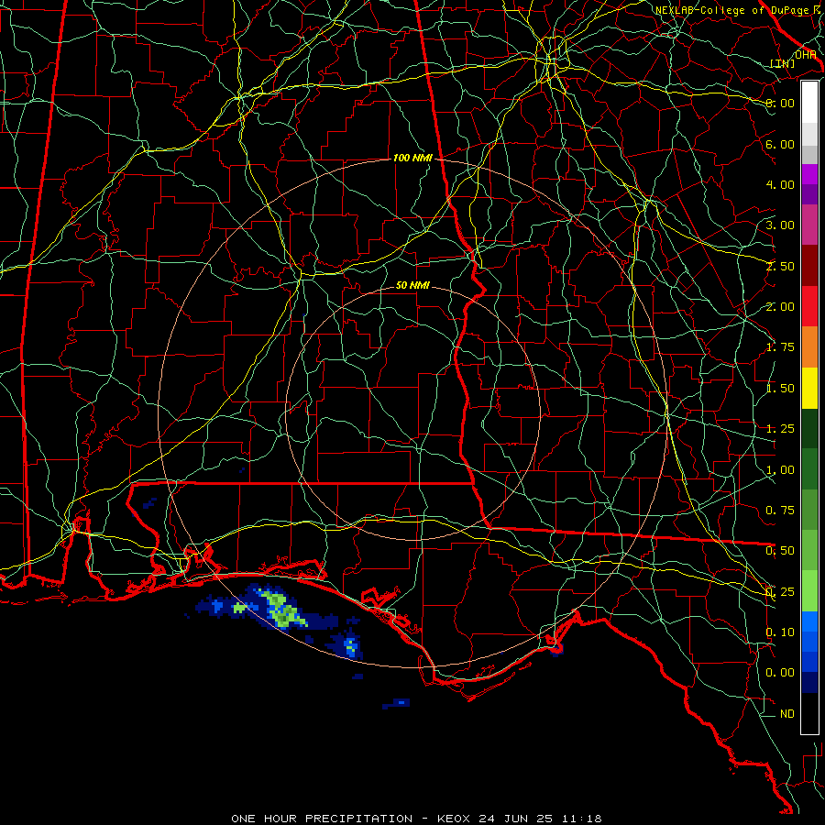Screen dimensions: 825x825
Task: Click the "3.00" scale label
Action: [780, 225]
